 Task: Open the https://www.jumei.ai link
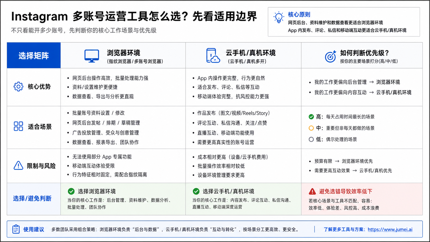pyautogui.click(x=390, y=229)
